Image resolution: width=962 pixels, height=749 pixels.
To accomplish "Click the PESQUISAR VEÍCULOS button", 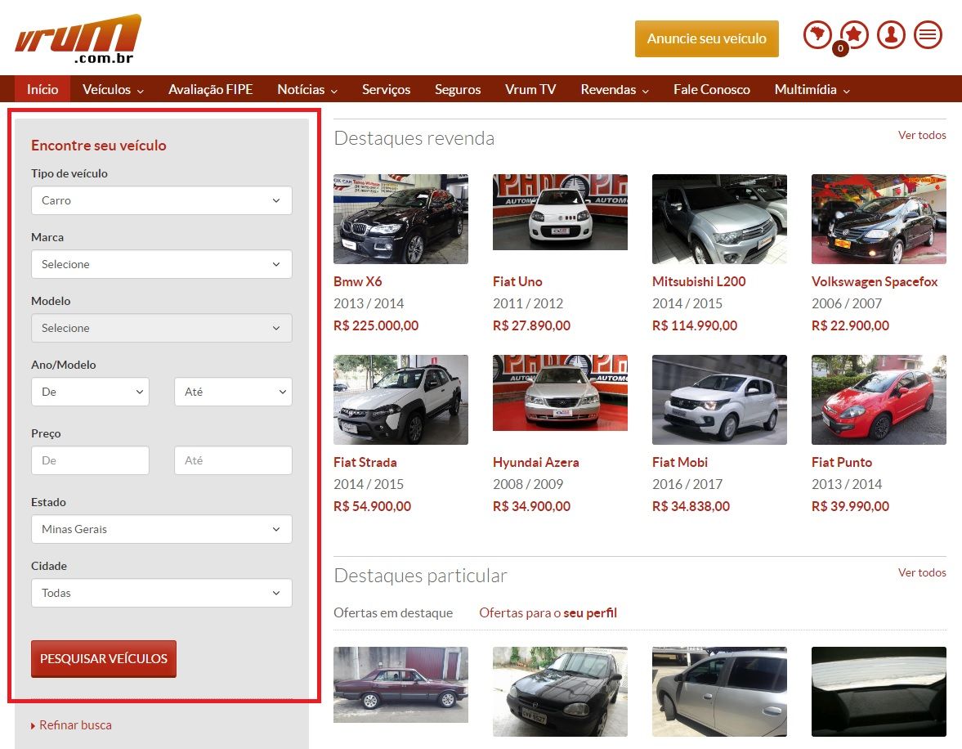I will 104,659.
